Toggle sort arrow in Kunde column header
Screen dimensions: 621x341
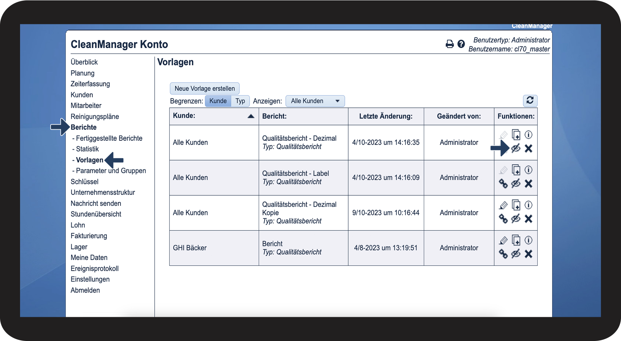click(251, 116)
